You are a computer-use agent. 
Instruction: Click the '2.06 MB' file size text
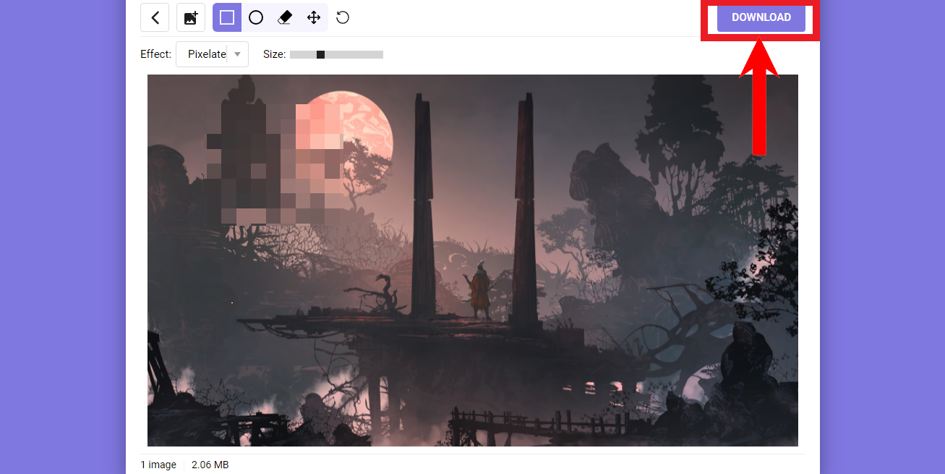[210, 465]
